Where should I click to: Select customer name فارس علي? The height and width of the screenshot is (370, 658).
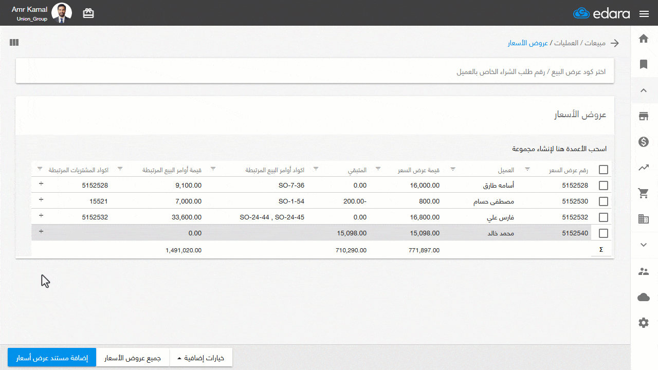click(501, 217)
